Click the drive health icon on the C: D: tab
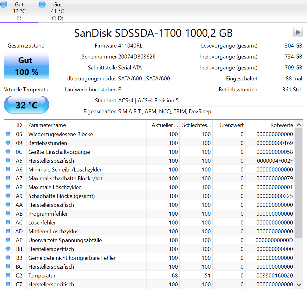Screen dimensions: 307x293 (x=41, y=4)
